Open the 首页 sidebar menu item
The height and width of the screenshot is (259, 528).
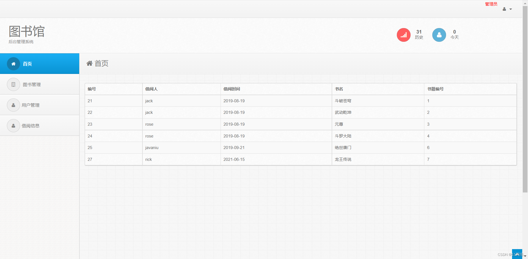(x=40, y=64)
